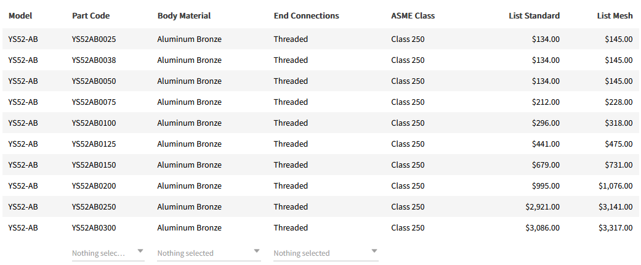Select the YS52AB0300 row part code
641x265 pixels.
pos(94,227)
